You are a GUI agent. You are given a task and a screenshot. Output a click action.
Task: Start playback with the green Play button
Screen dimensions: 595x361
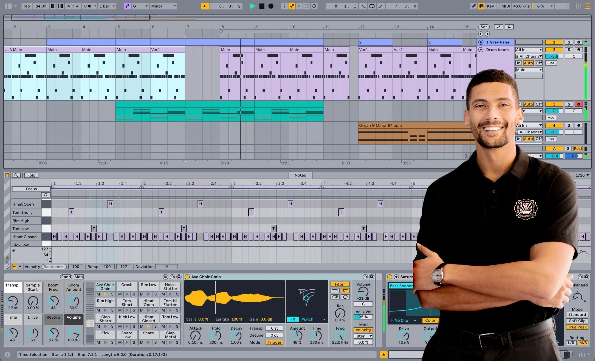click(252, 6)
